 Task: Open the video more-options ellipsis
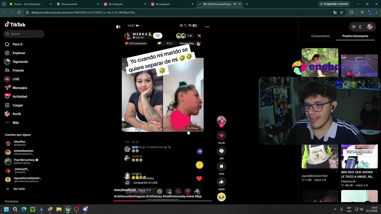[x=207, y=27]
